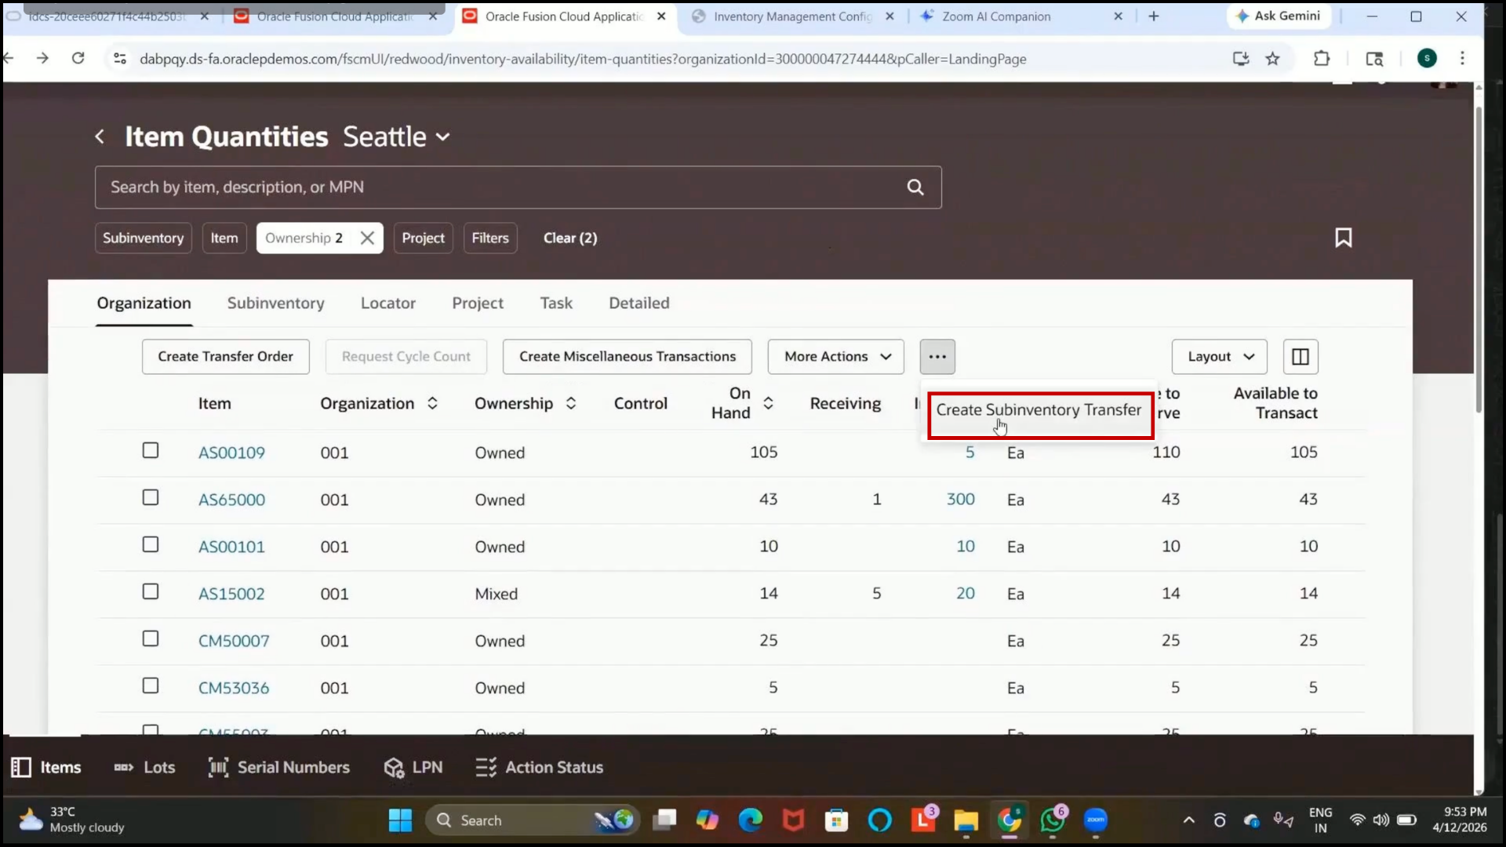The image size is (1506, 847).
Task: Click the page vertical scrollbar
Action: tap(1479, 259)
